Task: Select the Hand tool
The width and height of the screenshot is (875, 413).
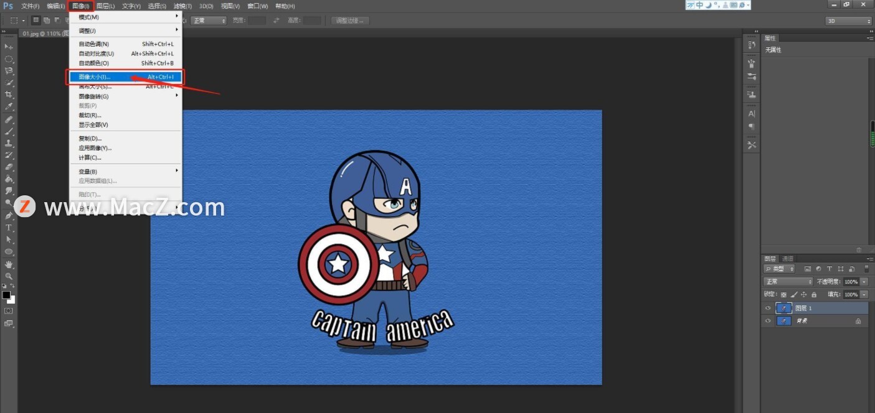Action: [9, 264]
